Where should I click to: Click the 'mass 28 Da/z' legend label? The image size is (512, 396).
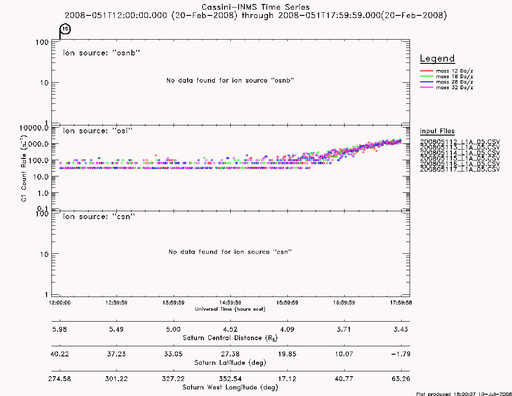454,82
